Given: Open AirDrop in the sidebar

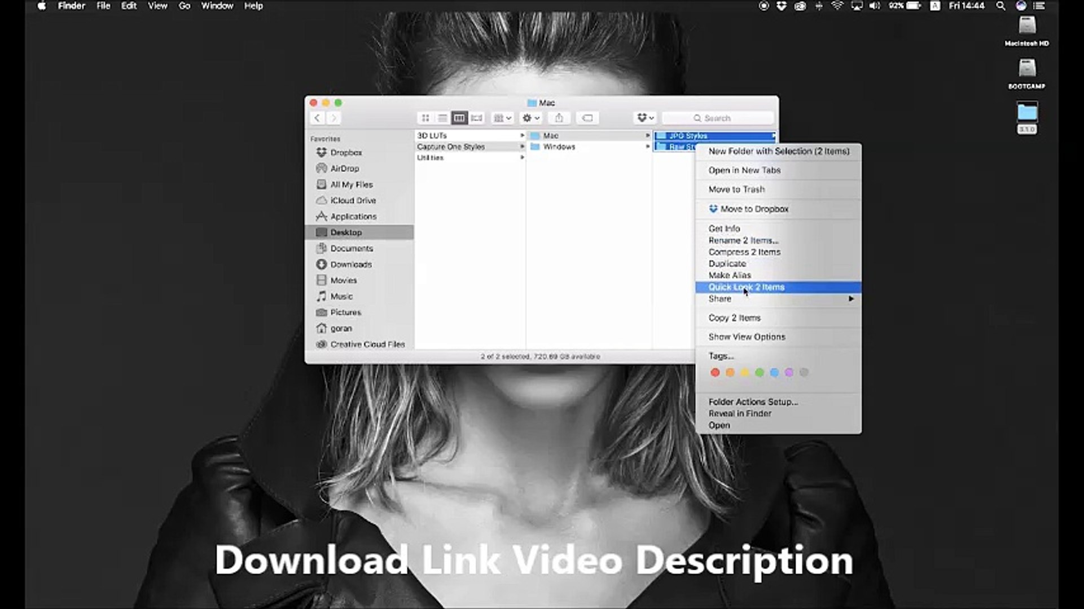Looking at the screenshot, I should 344,169.
